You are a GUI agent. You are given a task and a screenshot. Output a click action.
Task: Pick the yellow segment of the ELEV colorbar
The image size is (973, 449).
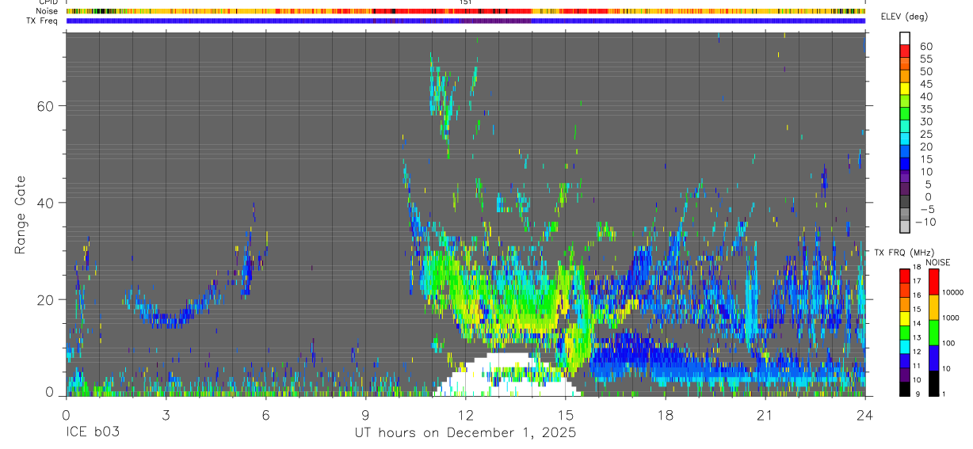[905, 89]
